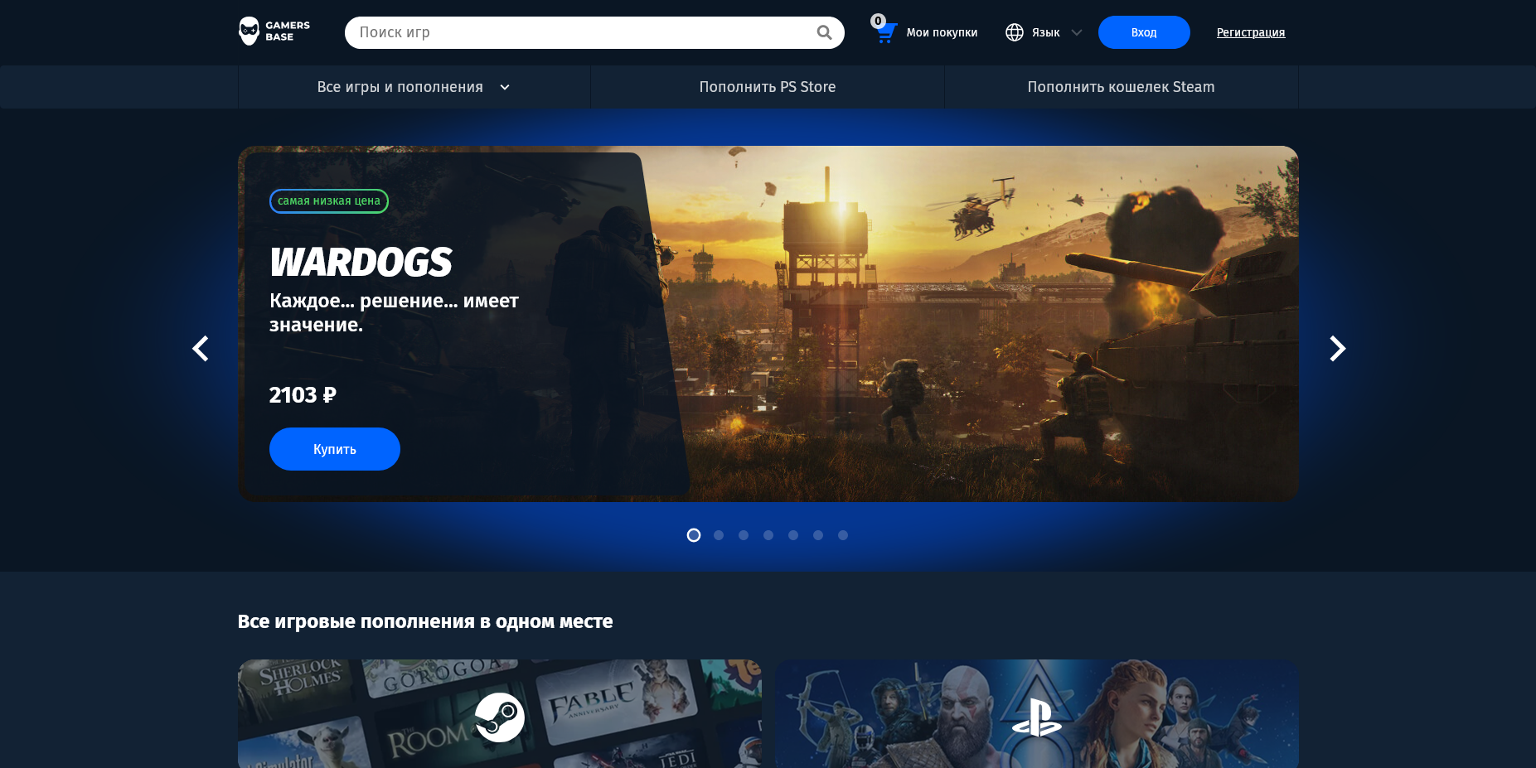Select the second carousel dot
Viewport: 1536px width, 768px height.
pos(719,535)
